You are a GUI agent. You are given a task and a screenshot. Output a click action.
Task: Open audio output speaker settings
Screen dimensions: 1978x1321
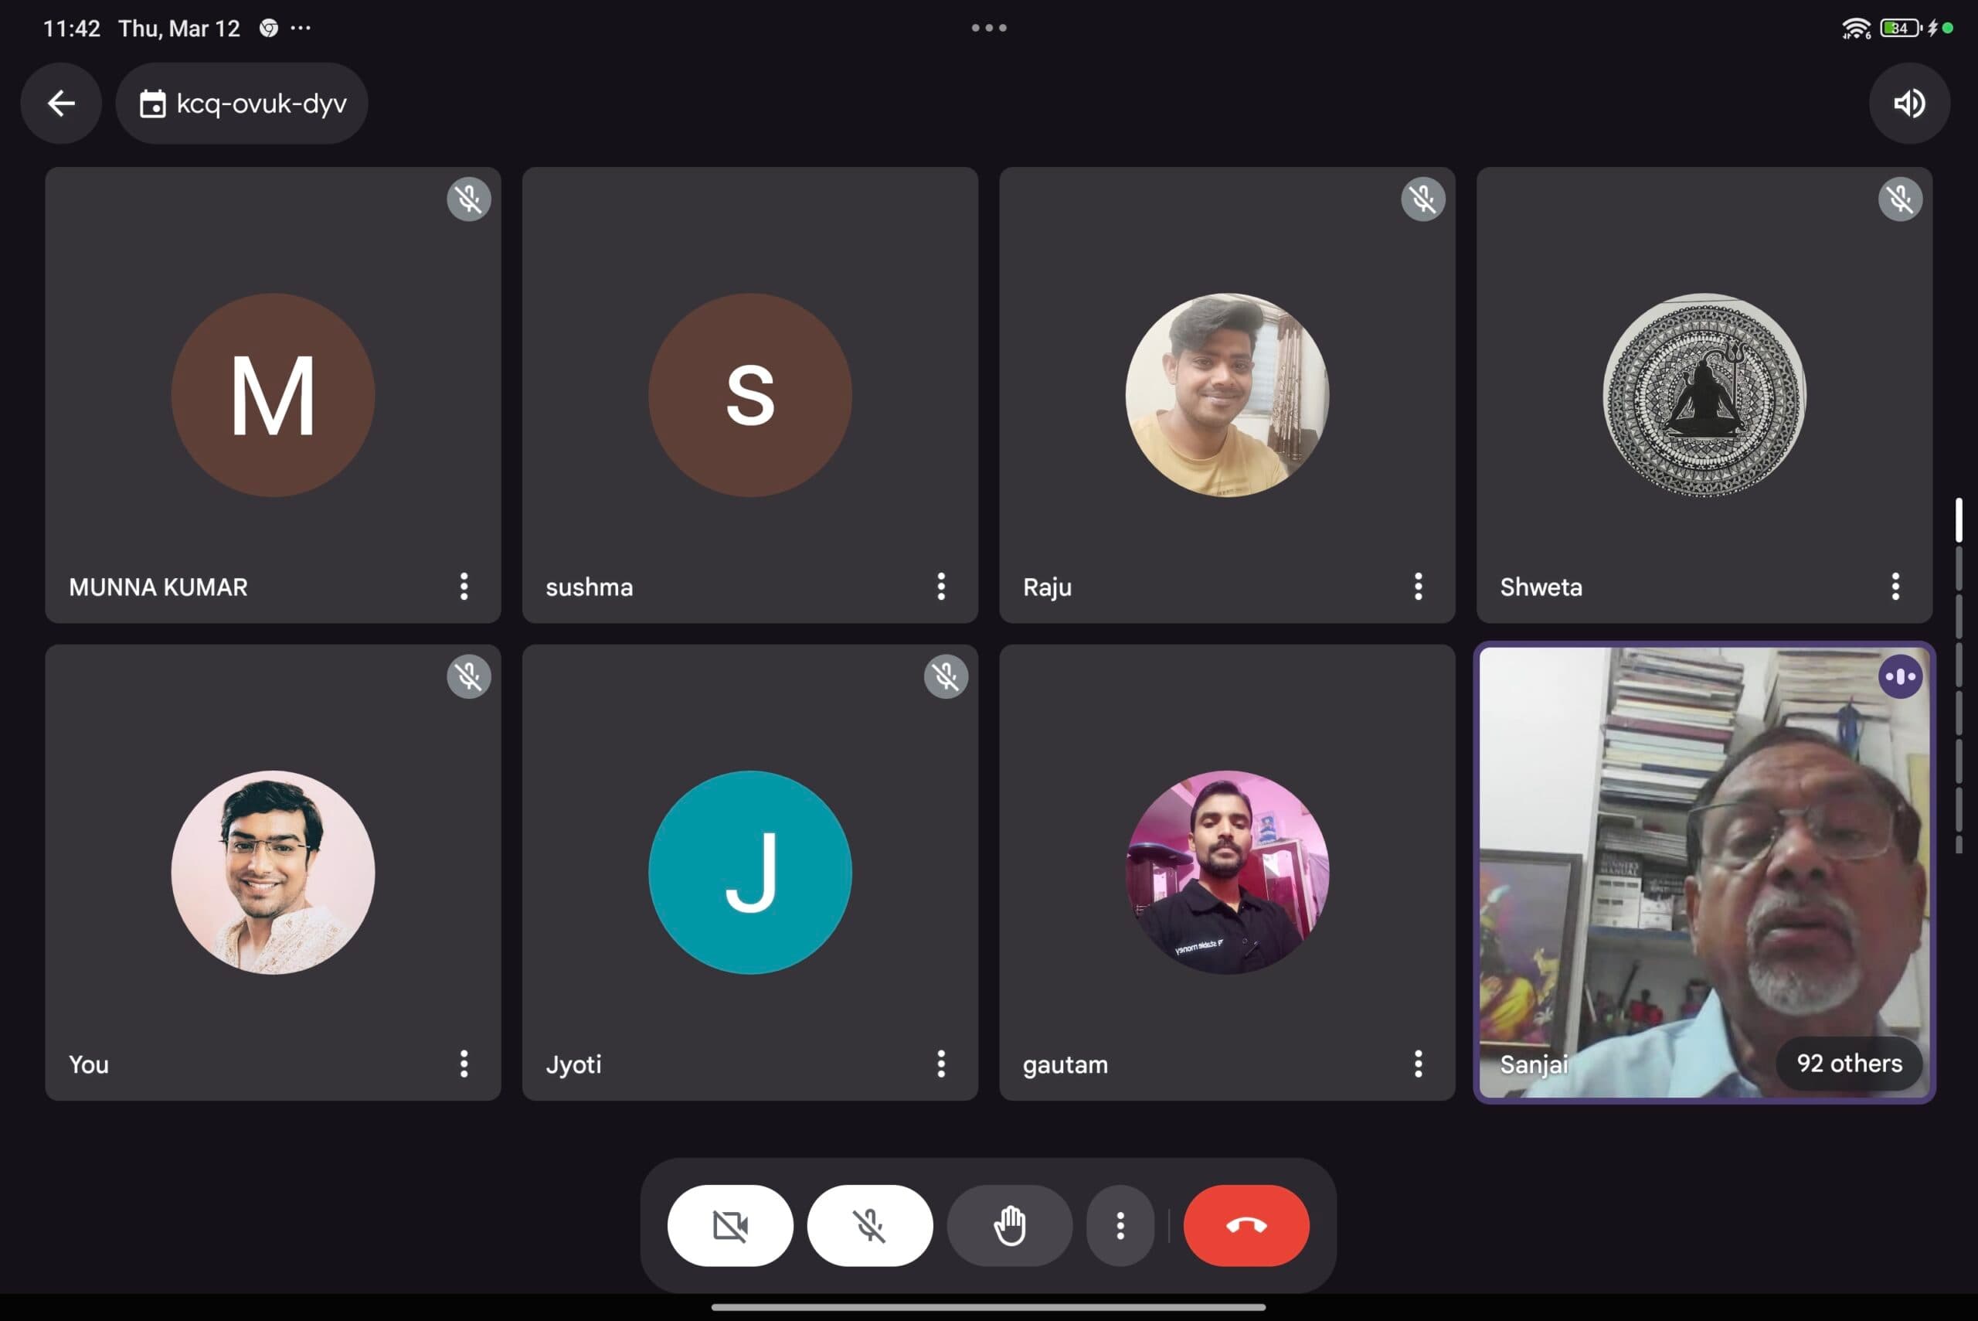tap(1908, 104)
